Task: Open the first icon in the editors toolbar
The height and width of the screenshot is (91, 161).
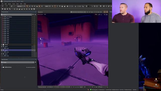Action: click(3, 9)
